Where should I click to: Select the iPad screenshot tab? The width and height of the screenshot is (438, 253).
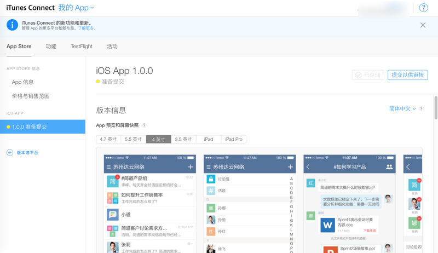(x=209, y=139)
